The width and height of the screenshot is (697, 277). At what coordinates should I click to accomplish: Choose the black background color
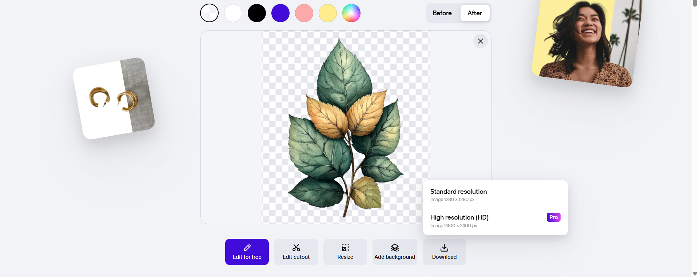(x=257, y=13)
